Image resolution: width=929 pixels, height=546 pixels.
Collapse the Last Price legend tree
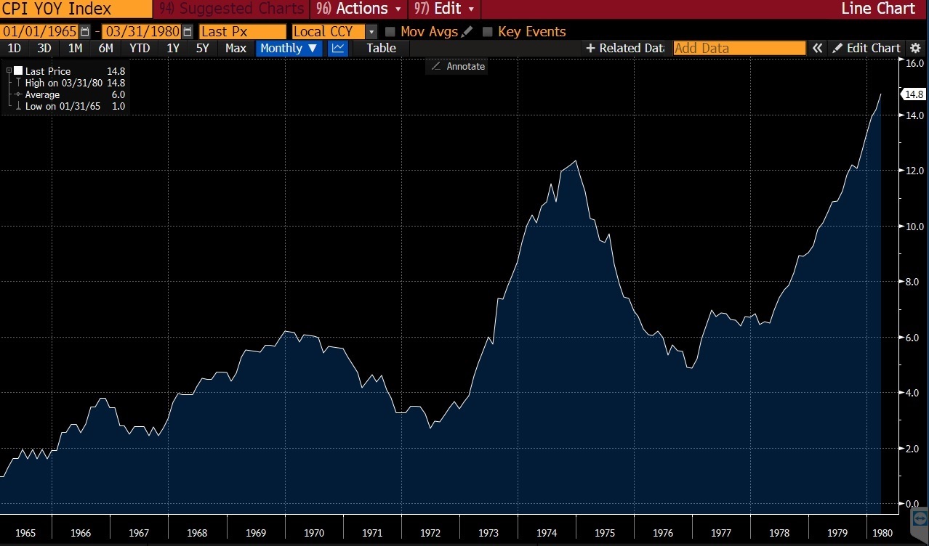tap(9, 71)
